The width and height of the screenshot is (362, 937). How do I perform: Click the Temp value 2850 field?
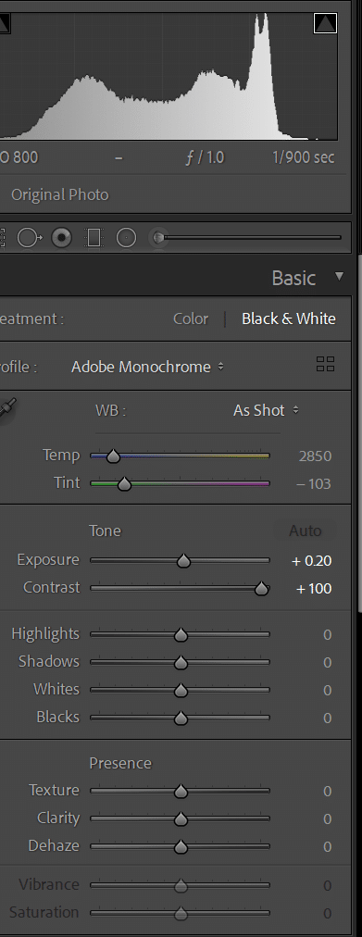315,456
